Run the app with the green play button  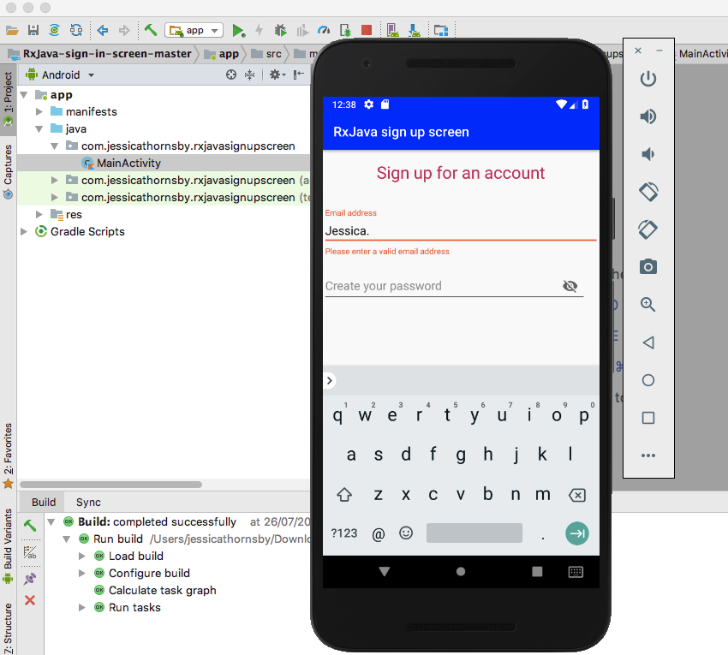(238, 31)
